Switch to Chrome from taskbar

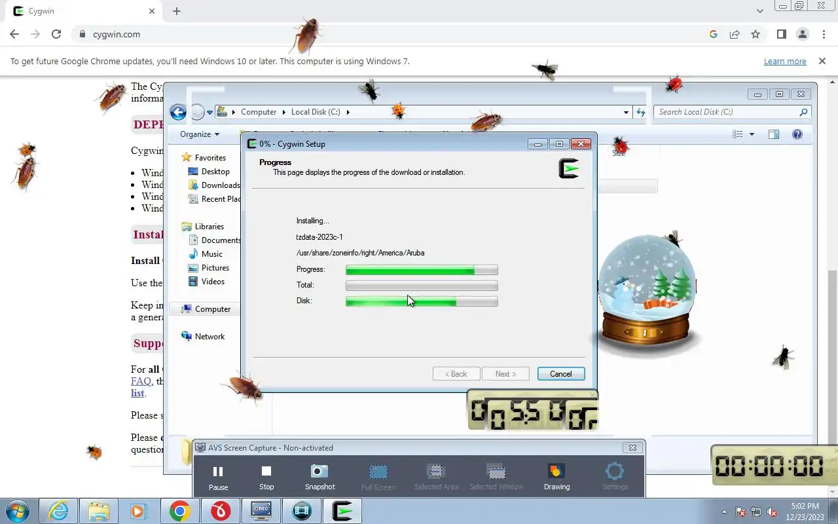180,511
